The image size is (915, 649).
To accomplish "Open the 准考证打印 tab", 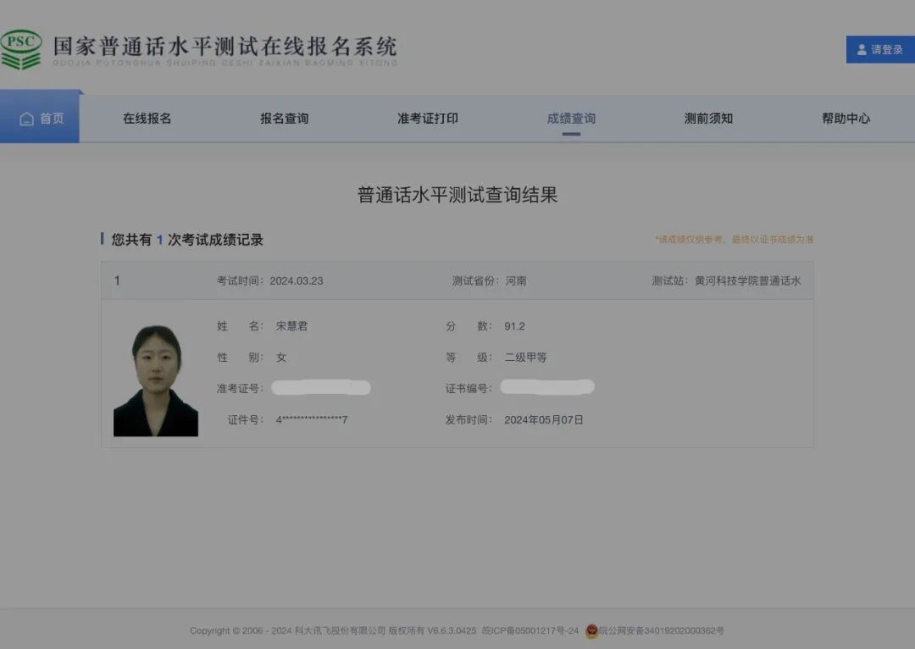I will tap(426, 118).
